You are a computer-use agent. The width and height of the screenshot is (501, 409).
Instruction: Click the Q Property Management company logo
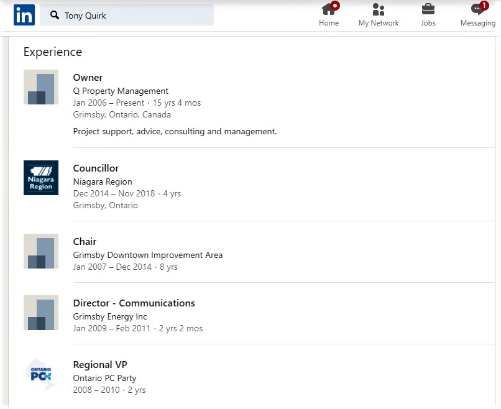(41, 87)
